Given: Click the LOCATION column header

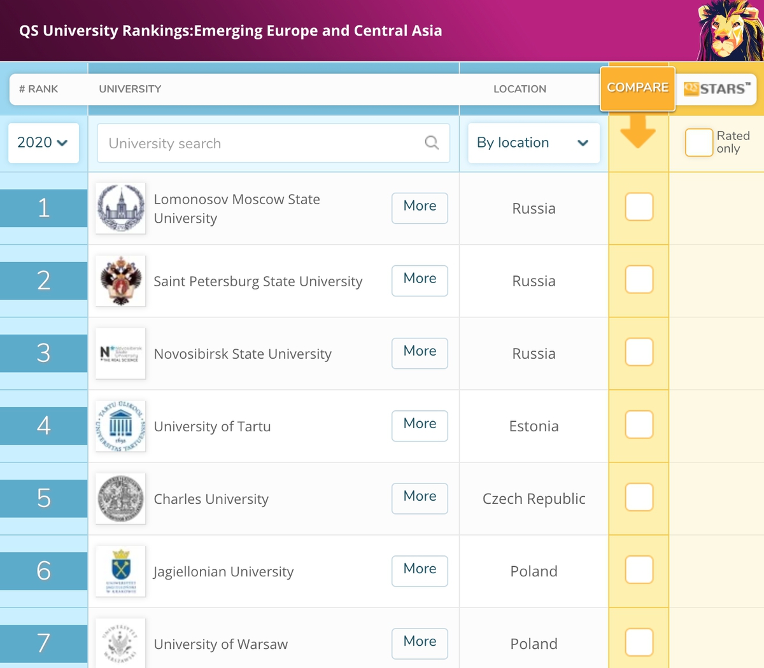Looking at the screenshot, I should point(520,89).
